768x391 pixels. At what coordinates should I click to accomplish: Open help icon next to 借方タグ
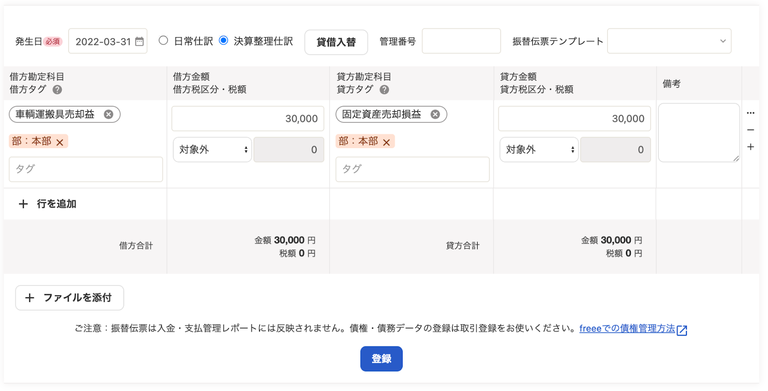click(x=57, y=90)
